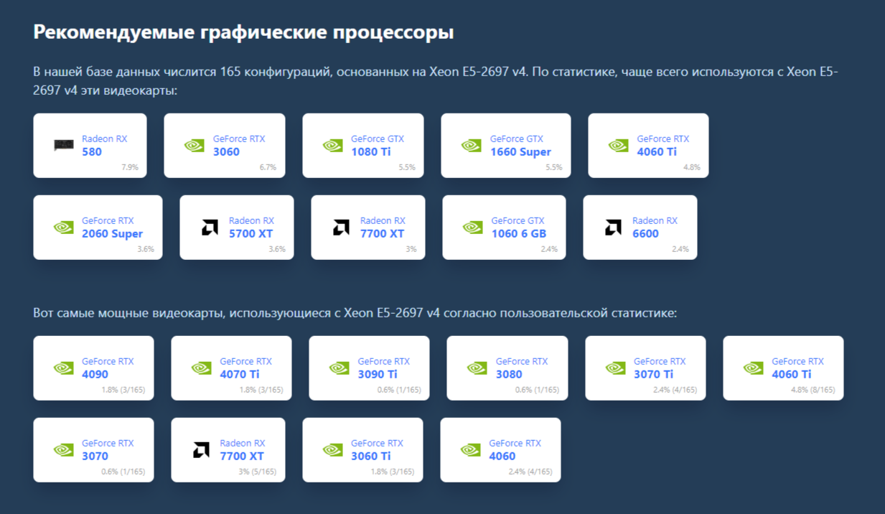
Task: Click the 4.8% (8/165) value
Action: point(813,390)
